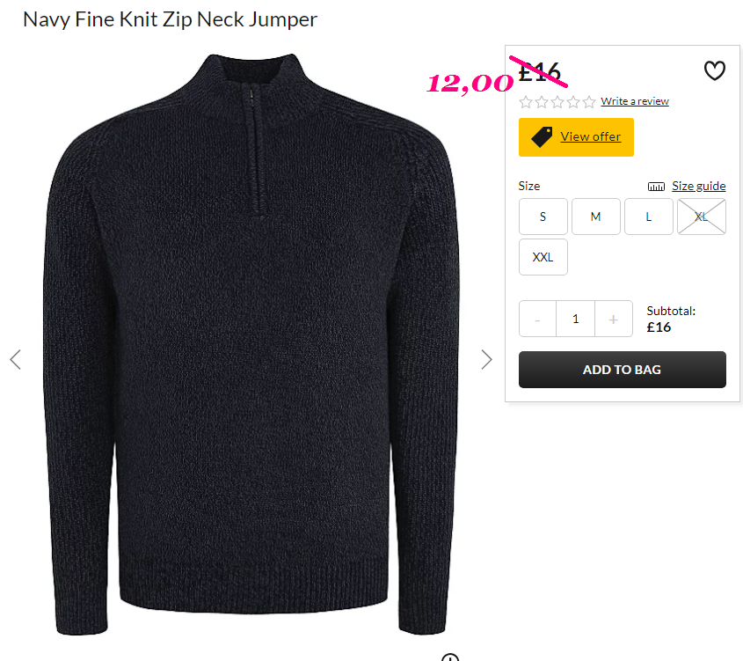Open the Write a review link

click(635, 101)
